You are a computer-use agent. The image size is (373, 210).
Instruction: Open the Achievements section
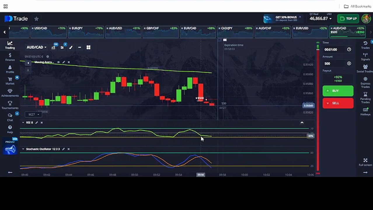pos(10,93)
